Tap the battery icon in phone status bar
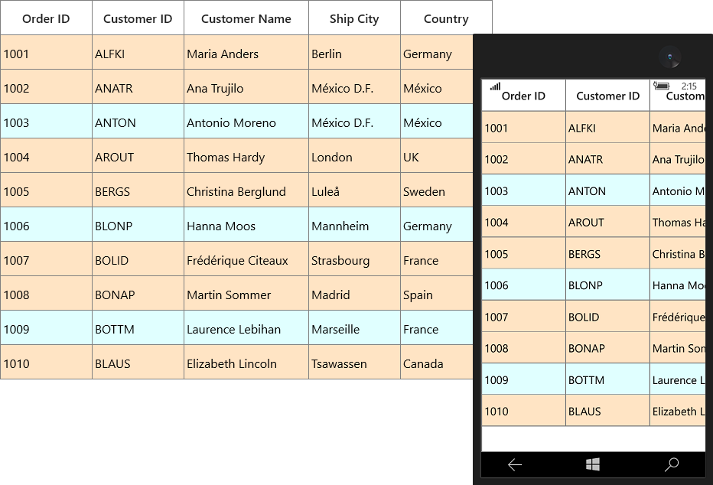The width and height of the screenshot is (713, 485). [662, 86]
